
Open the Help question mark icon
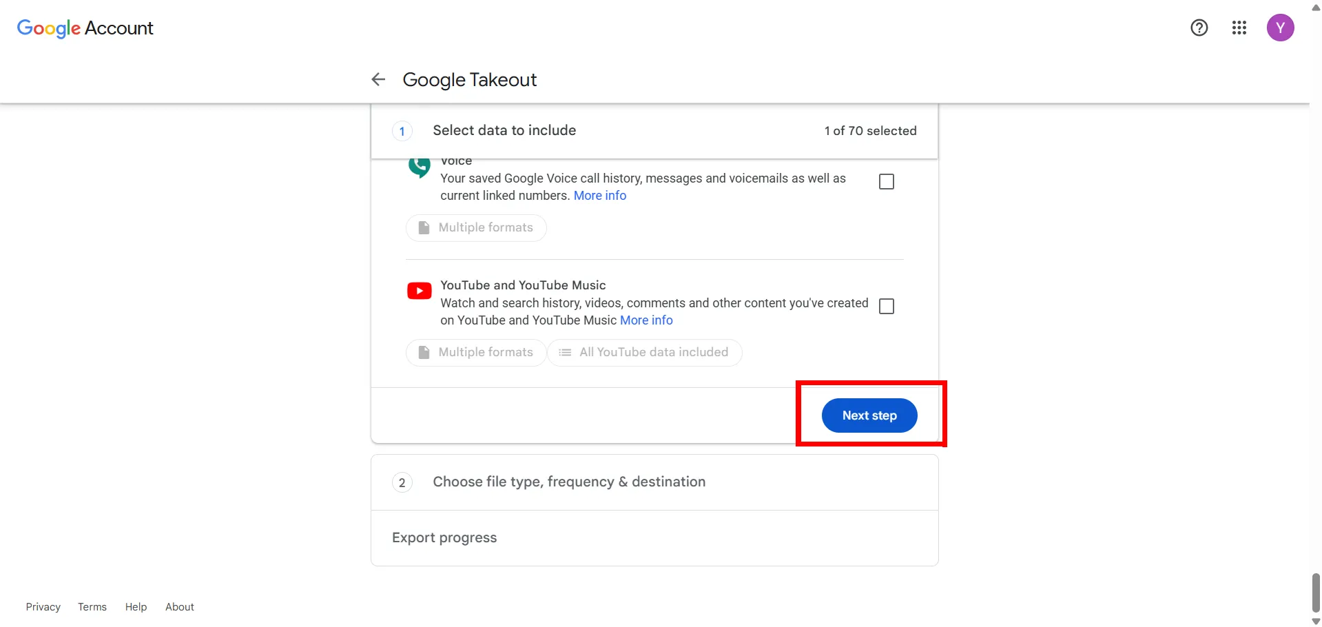1199,28
